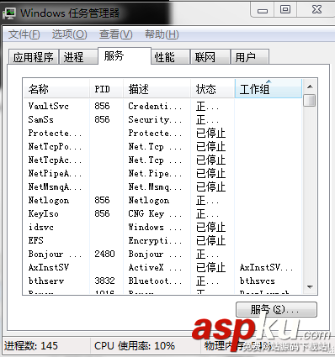
Task: Minimize the Task Manager window
Action: 263,10
